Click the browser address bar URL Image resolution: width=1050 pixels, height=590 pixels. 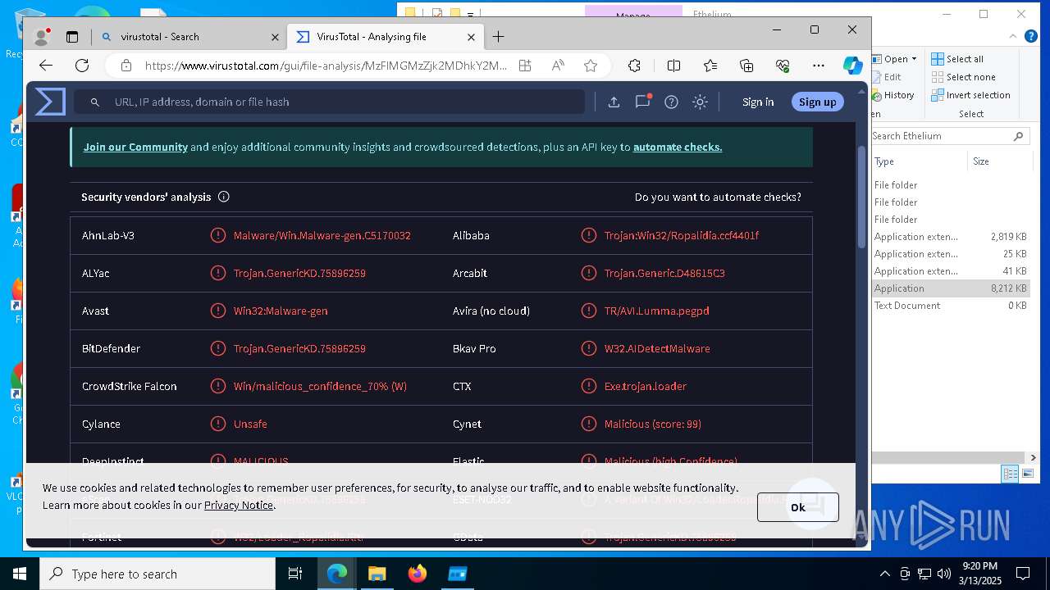click(x=326, y=66)
